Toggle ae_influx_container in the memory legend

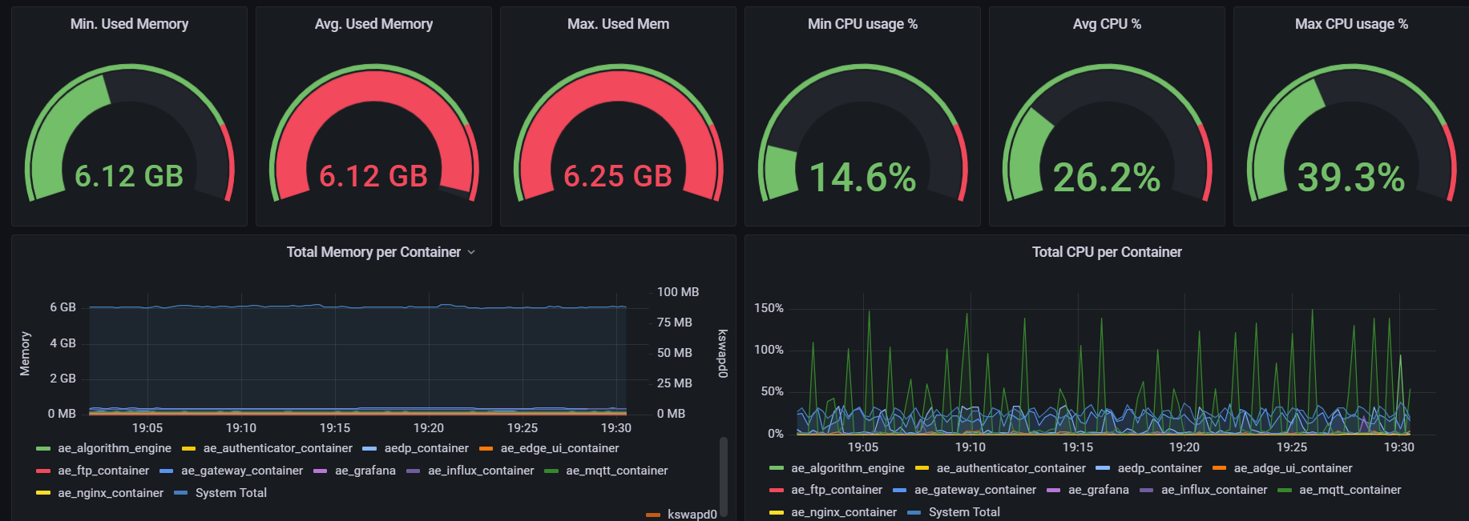coord(481,471)
